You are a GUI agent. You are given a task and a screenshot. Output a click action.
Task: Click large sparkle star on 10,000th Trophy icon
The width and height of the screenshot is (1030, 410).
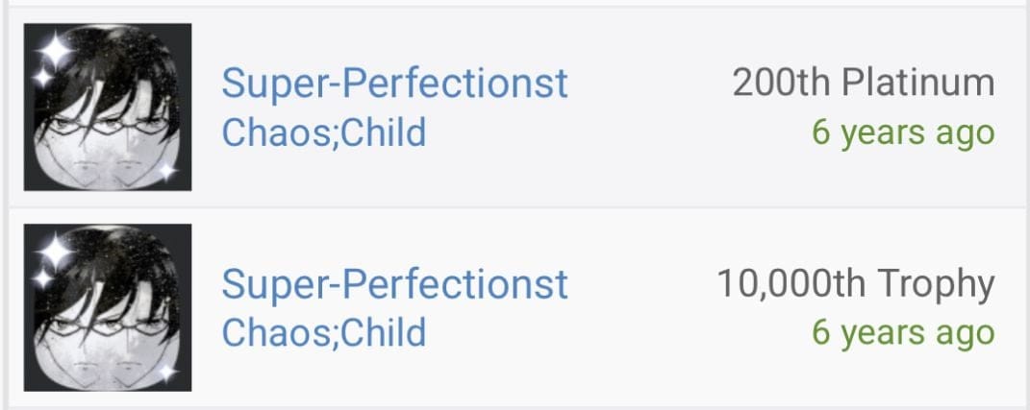click(55, 250)
